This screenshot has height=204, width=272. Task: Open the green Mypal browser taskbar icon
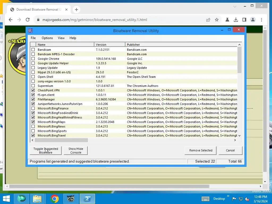coord(21,199)
